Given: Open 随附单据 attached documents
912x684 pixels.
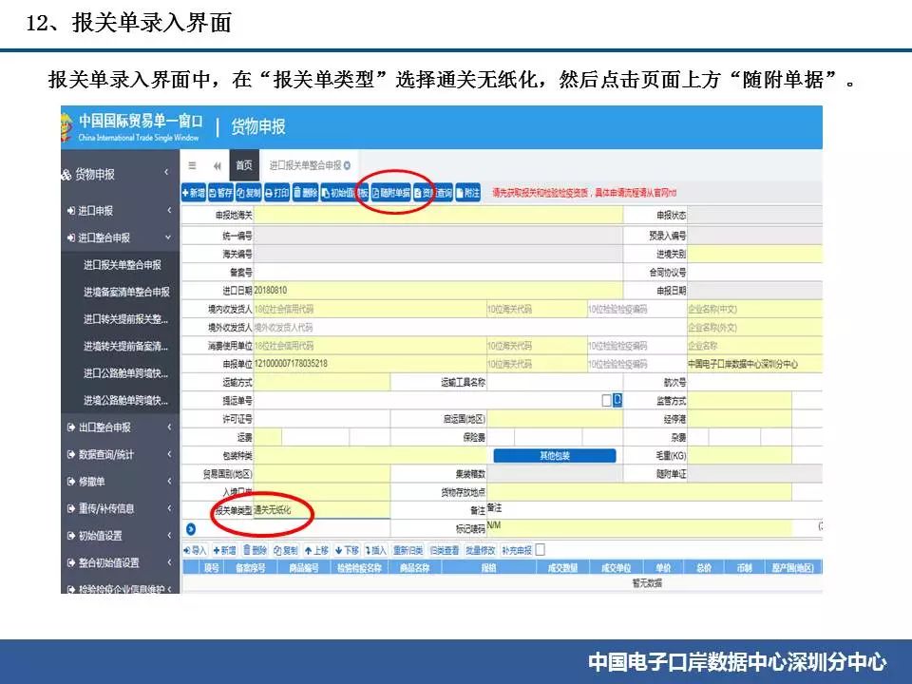Looking at the screenshot, I should 389,193.
